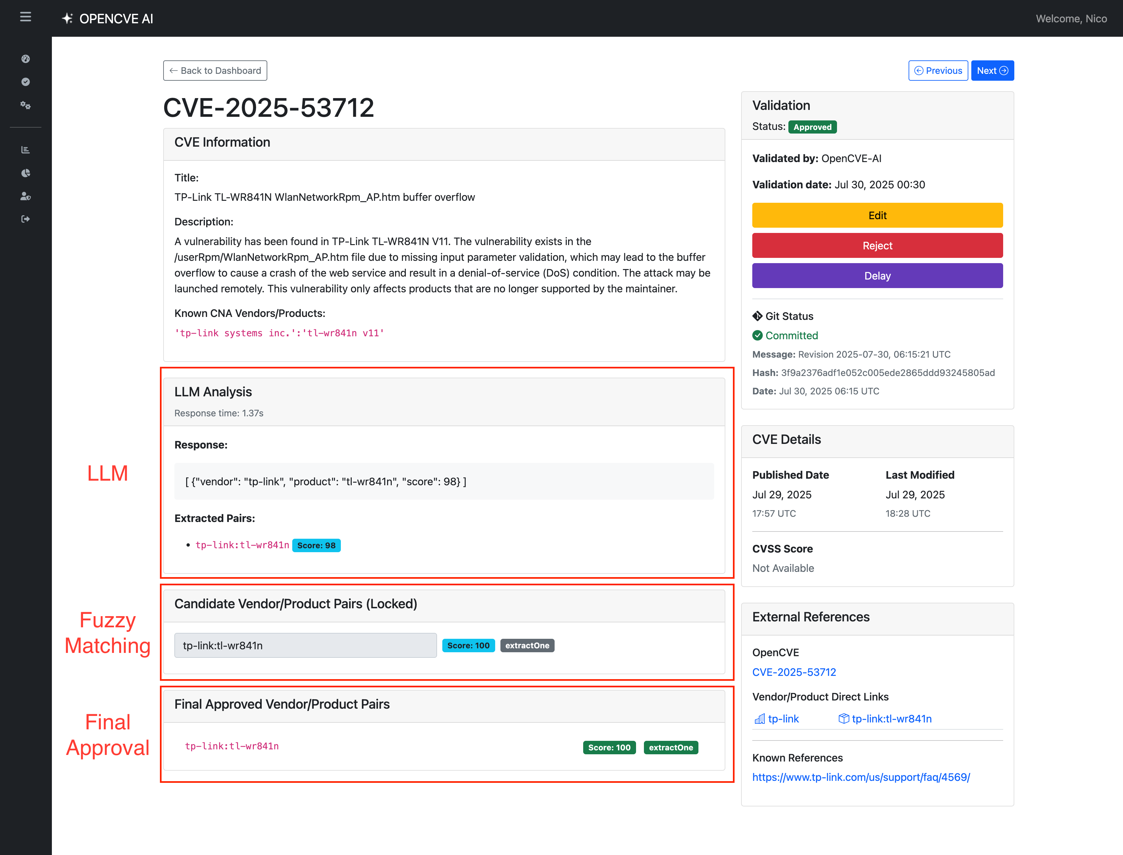Viewport: 1123px width, 855px height.
Task: Click the CVE title TP-Link TL-WR841N text
Action: 324,197
